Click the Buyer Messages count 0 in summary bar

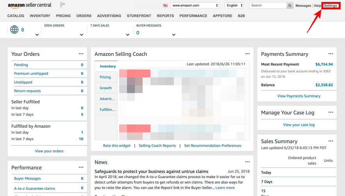point(138,33)
